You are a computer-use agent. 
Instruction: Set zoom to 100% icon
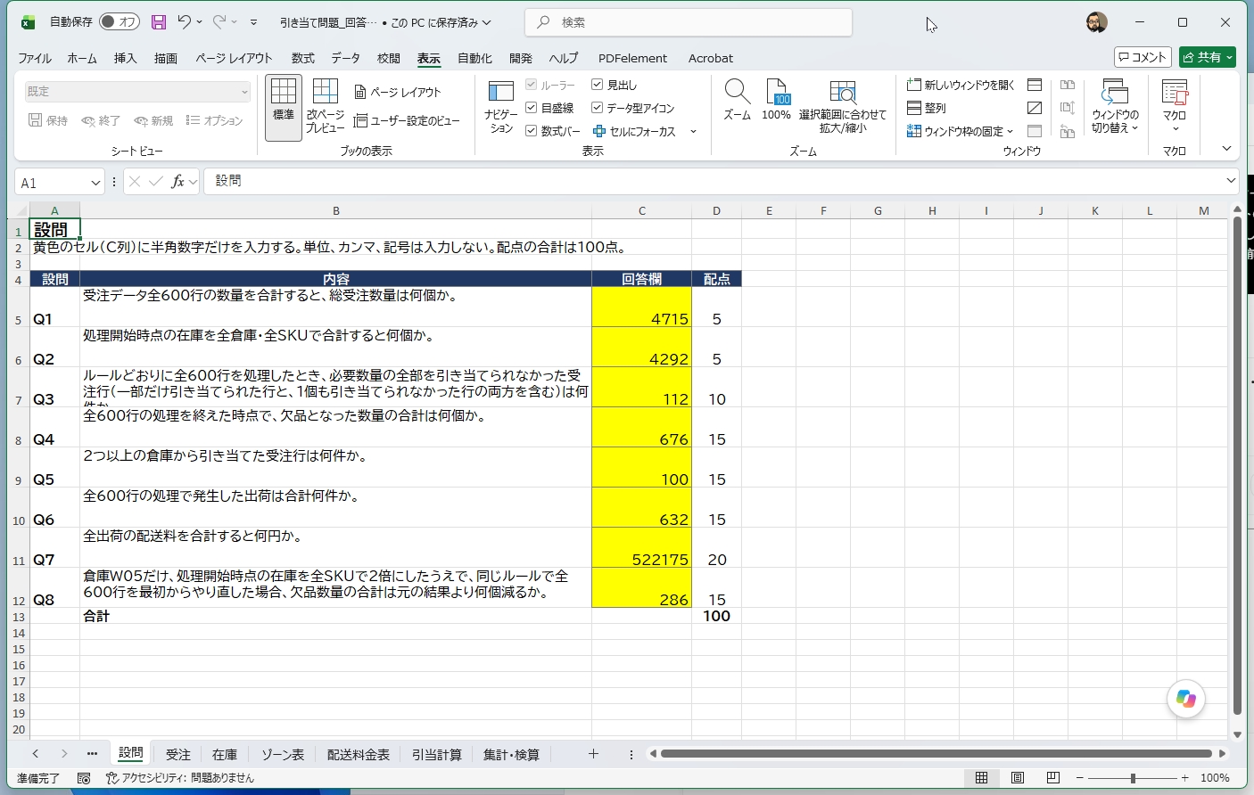pos(777,99)
